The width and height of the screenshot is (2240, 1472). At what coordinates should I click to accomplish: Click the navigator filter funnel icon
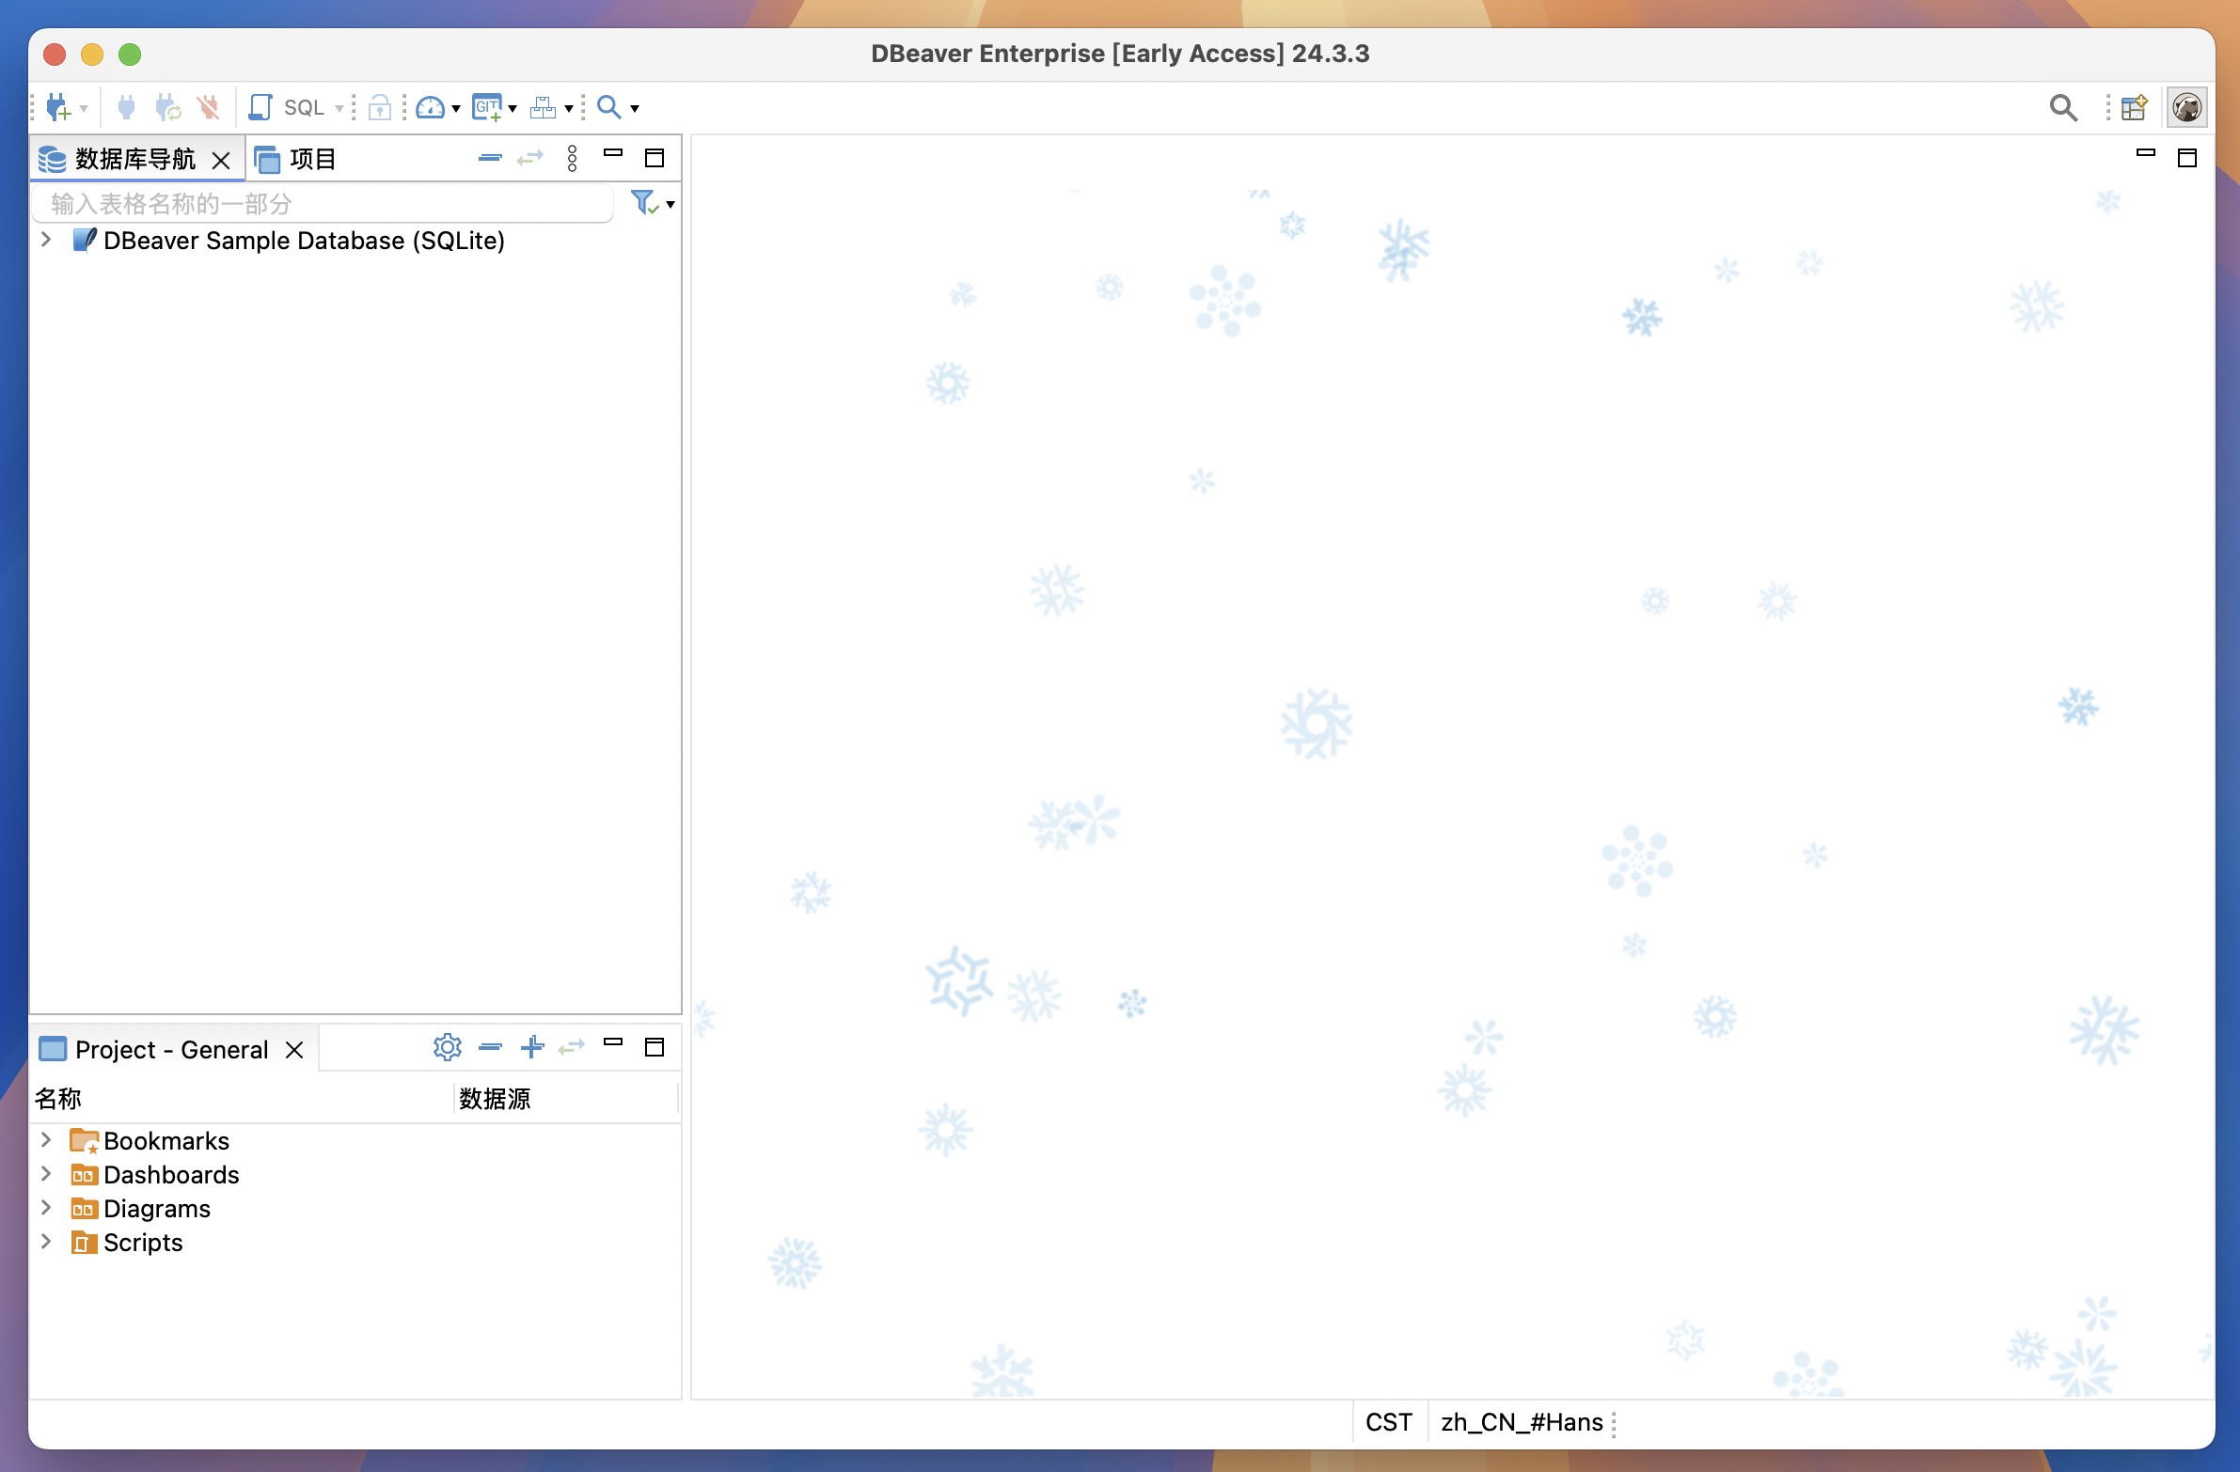[x=644, y=202]
